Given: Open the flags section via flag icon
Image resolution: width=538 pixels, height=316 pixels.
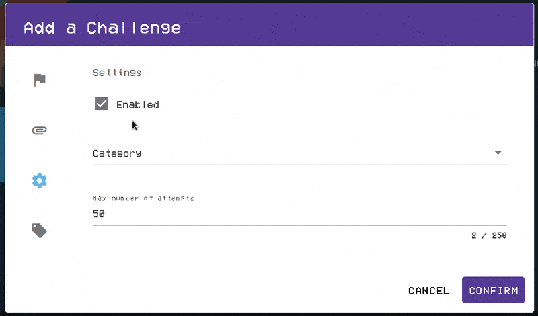Looking at the screenshot, I should coord(40,80).
